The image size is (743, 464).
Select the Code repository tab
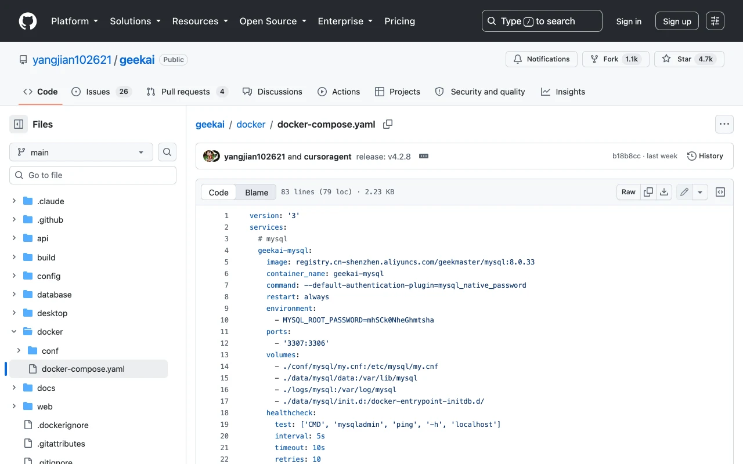pos(41,92)
